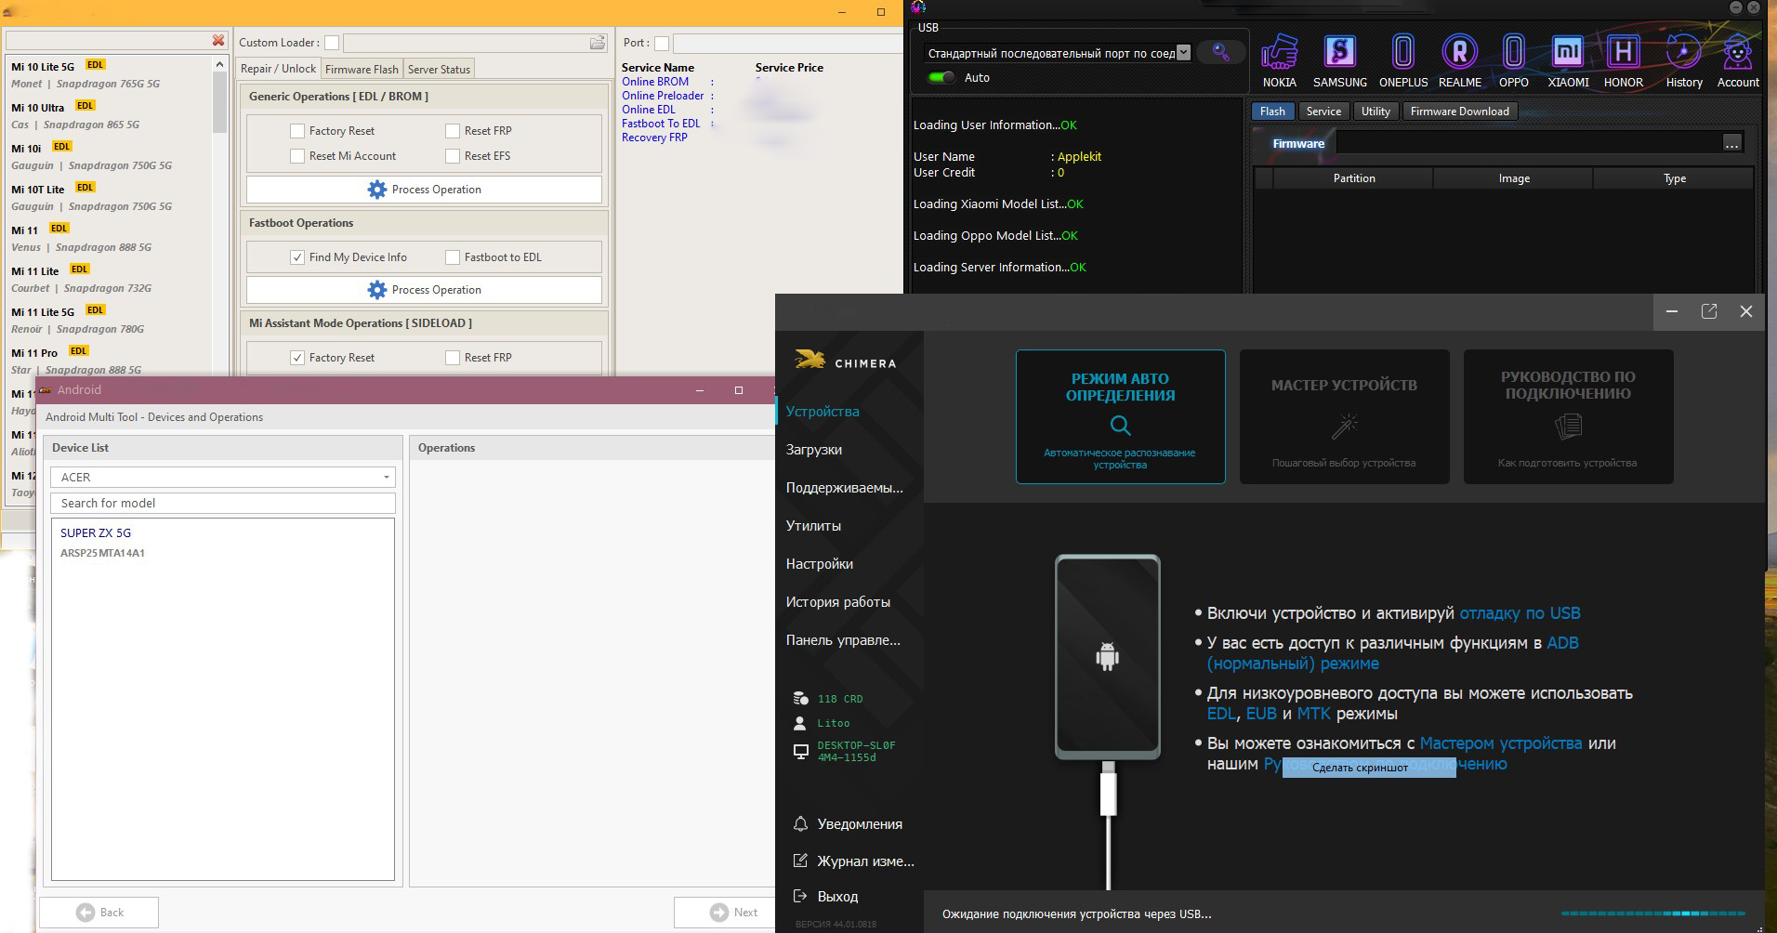Open Chimera Загрузки menu item
Image resolution: width=1777 pixels, height=933 pixels.
[814, 450]
